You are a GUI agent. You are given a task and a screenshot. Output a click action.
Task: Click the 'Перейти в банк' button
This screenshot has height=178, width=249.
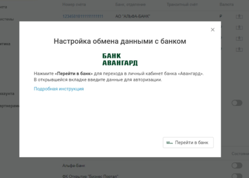coord(188,143)
